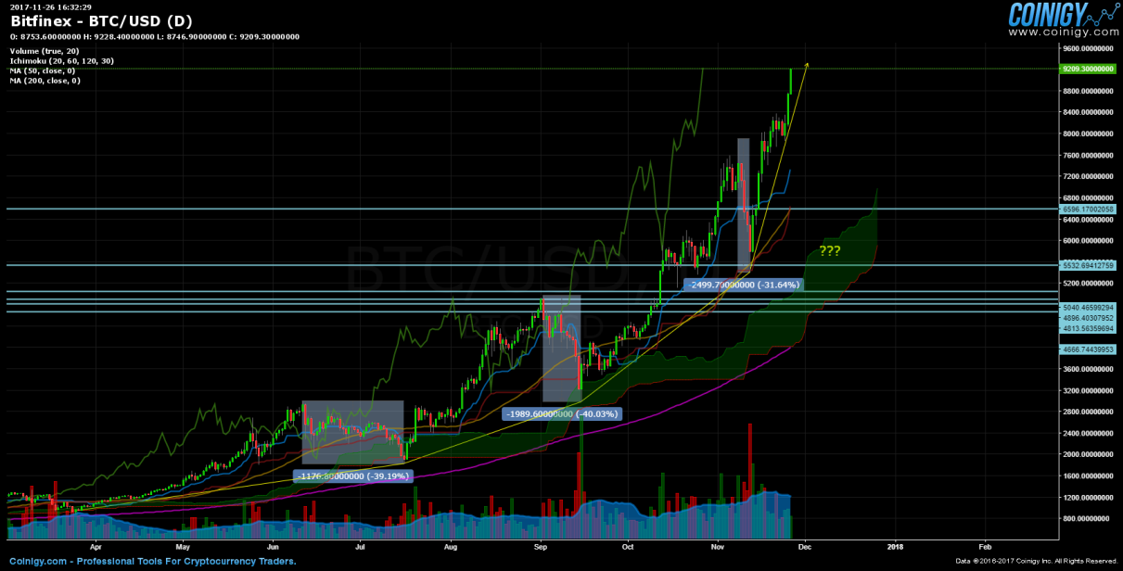Click the 5200.00000000 price axis label
This screenshot has width=1123, height=571.
pos(1089,284)
